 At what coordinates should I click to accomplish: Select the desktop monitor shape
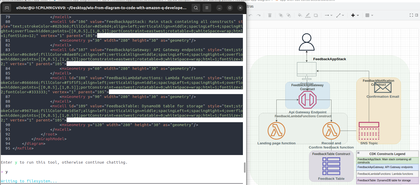click(x=307, y=71)
